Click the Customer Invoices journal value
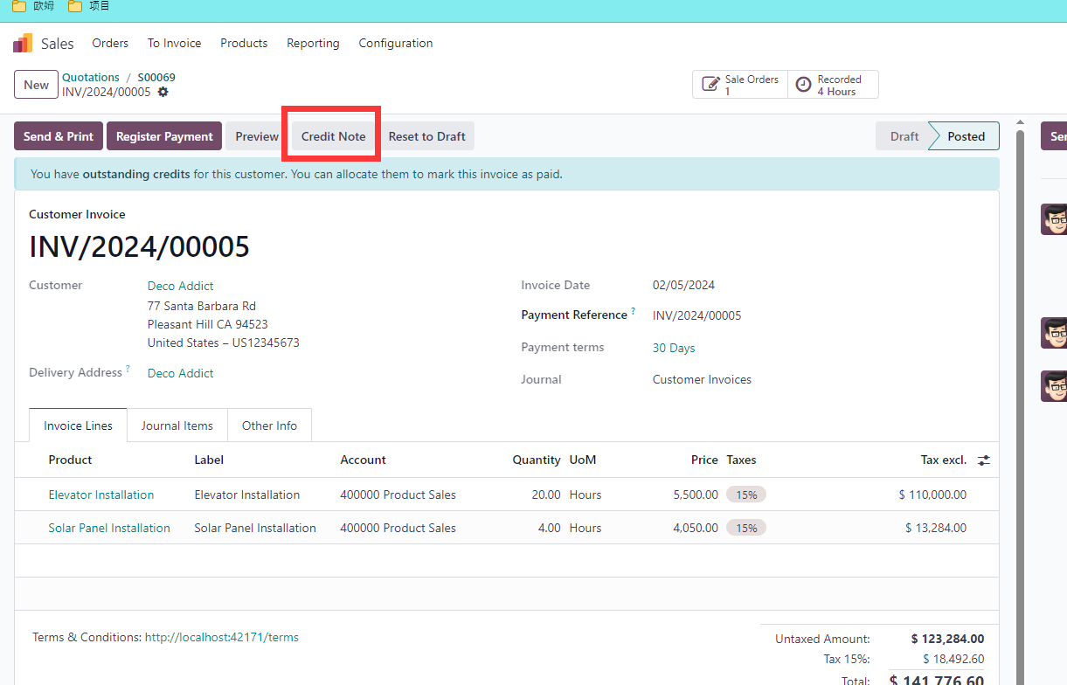 tap(702, 379)
